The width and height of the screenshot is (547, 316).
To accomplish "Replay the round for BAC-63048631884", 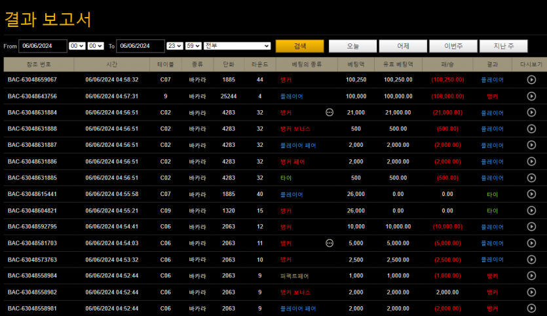I will (531, 112).
